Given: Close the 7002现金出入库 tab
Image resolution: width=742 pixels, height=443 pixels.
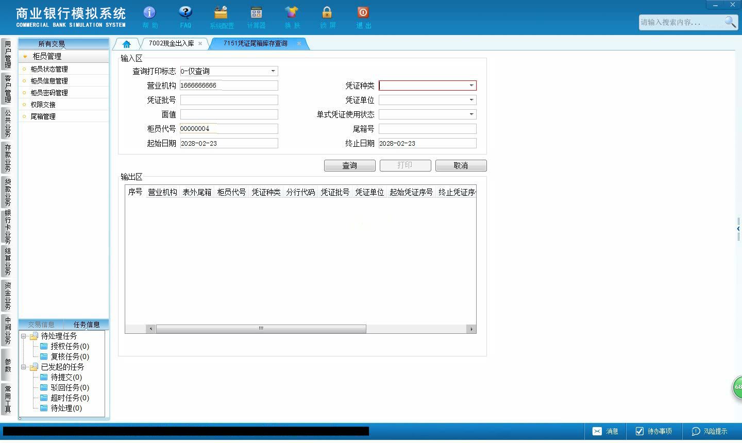Looking at the screenshot, I should coord(200,44).
